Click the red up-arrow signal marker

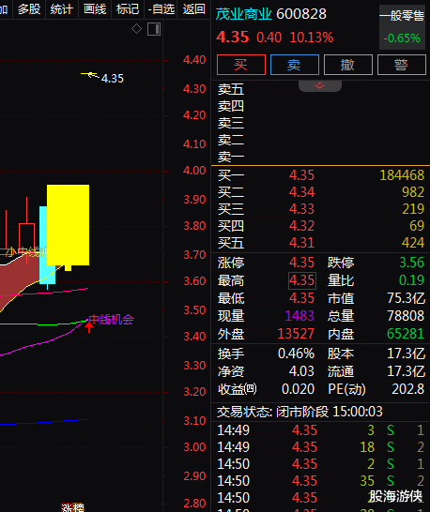point(88,327)
